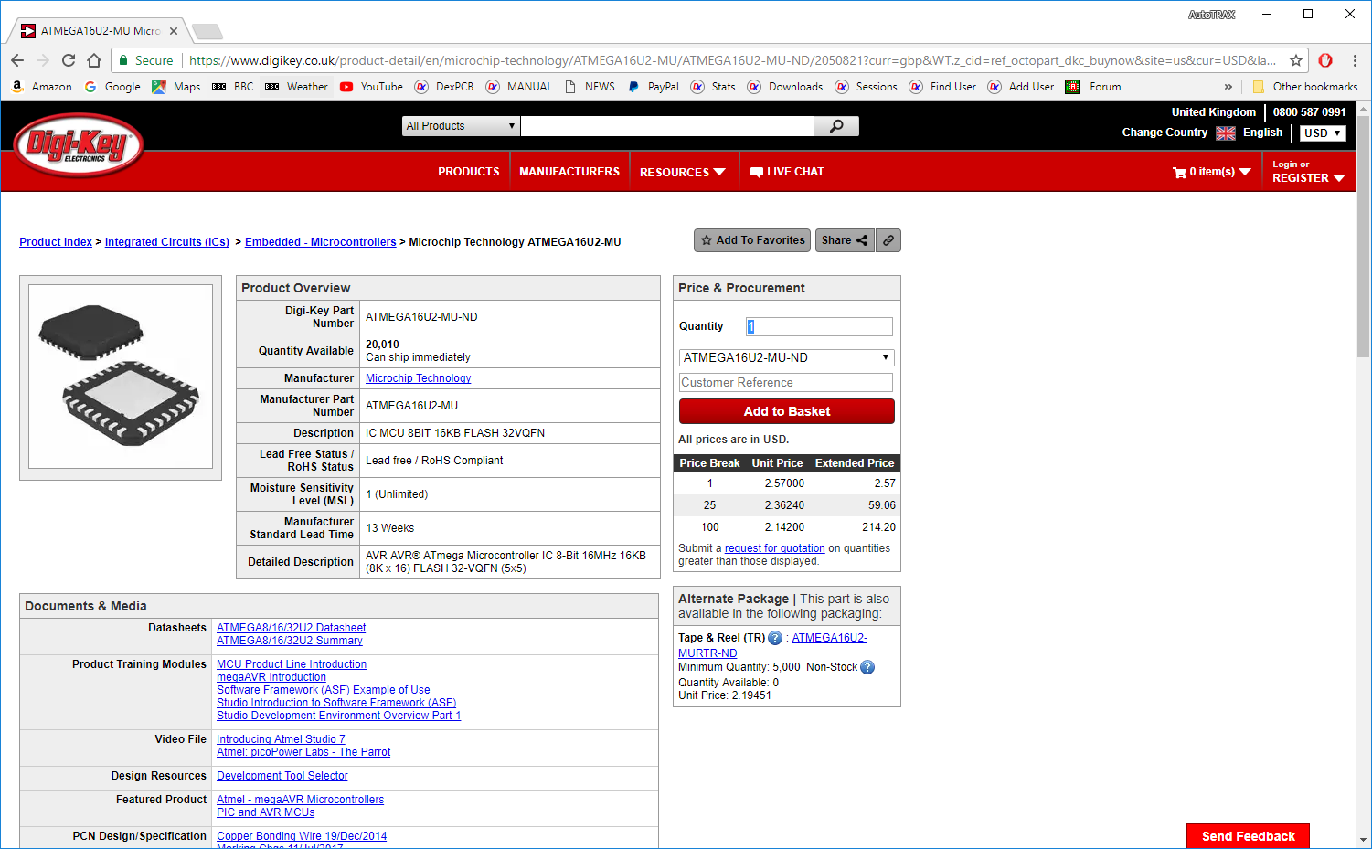Open Weather bookmark
1372x849 pixels.
[297, 87]
